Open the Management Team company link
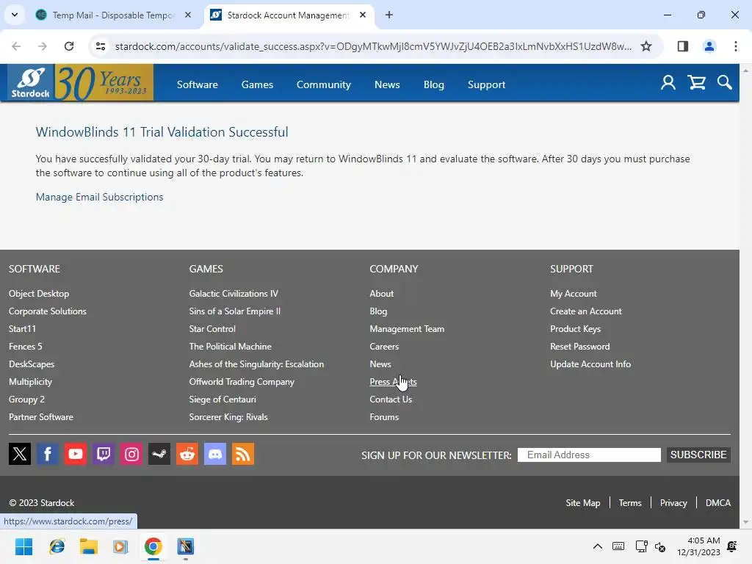Screen dimensions: 752x564 point(407,329)
